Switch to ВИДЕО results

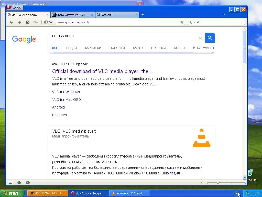[x=72, y=48]
